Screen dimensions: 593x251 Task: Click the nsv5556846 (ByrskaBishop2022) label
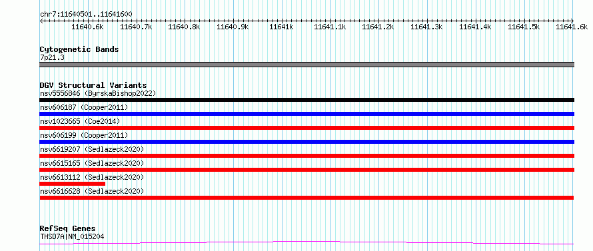point(98,93)
